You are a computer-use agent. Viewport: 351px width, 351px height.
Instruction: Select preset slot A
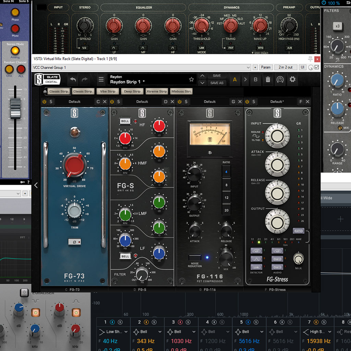[x=234, y=80]
